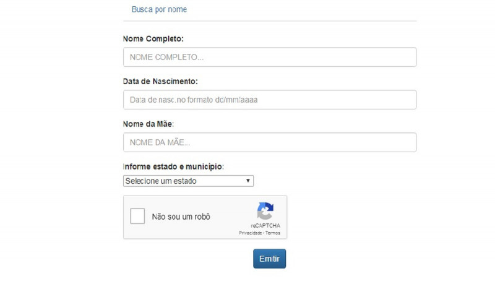
Task: Click the 'Nome Completo:' label
Action: [153, 39]
